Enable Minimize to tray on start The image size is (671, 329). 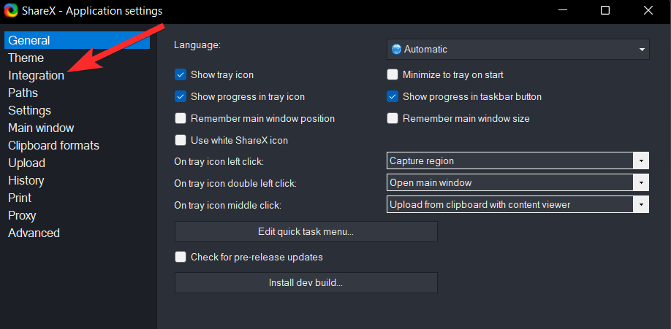coord(393,74)
